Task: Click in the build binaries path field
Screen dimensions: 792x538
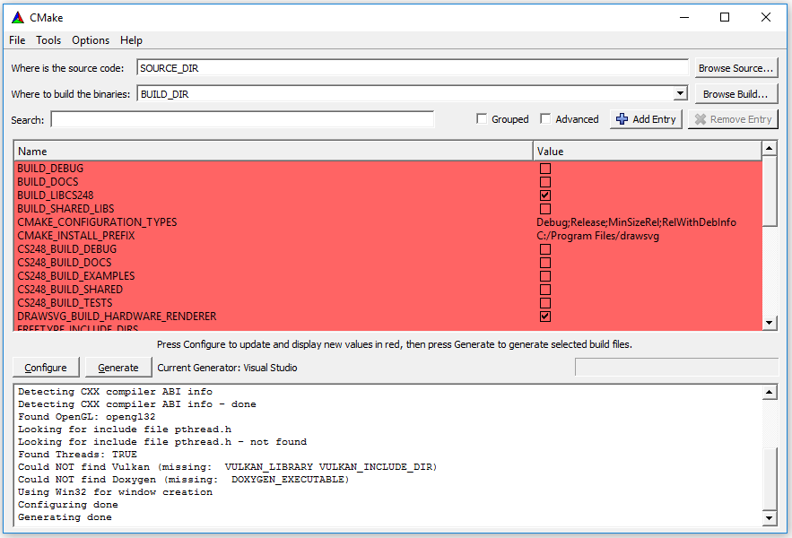Action: pyautogui.click(x=405, y=94)
